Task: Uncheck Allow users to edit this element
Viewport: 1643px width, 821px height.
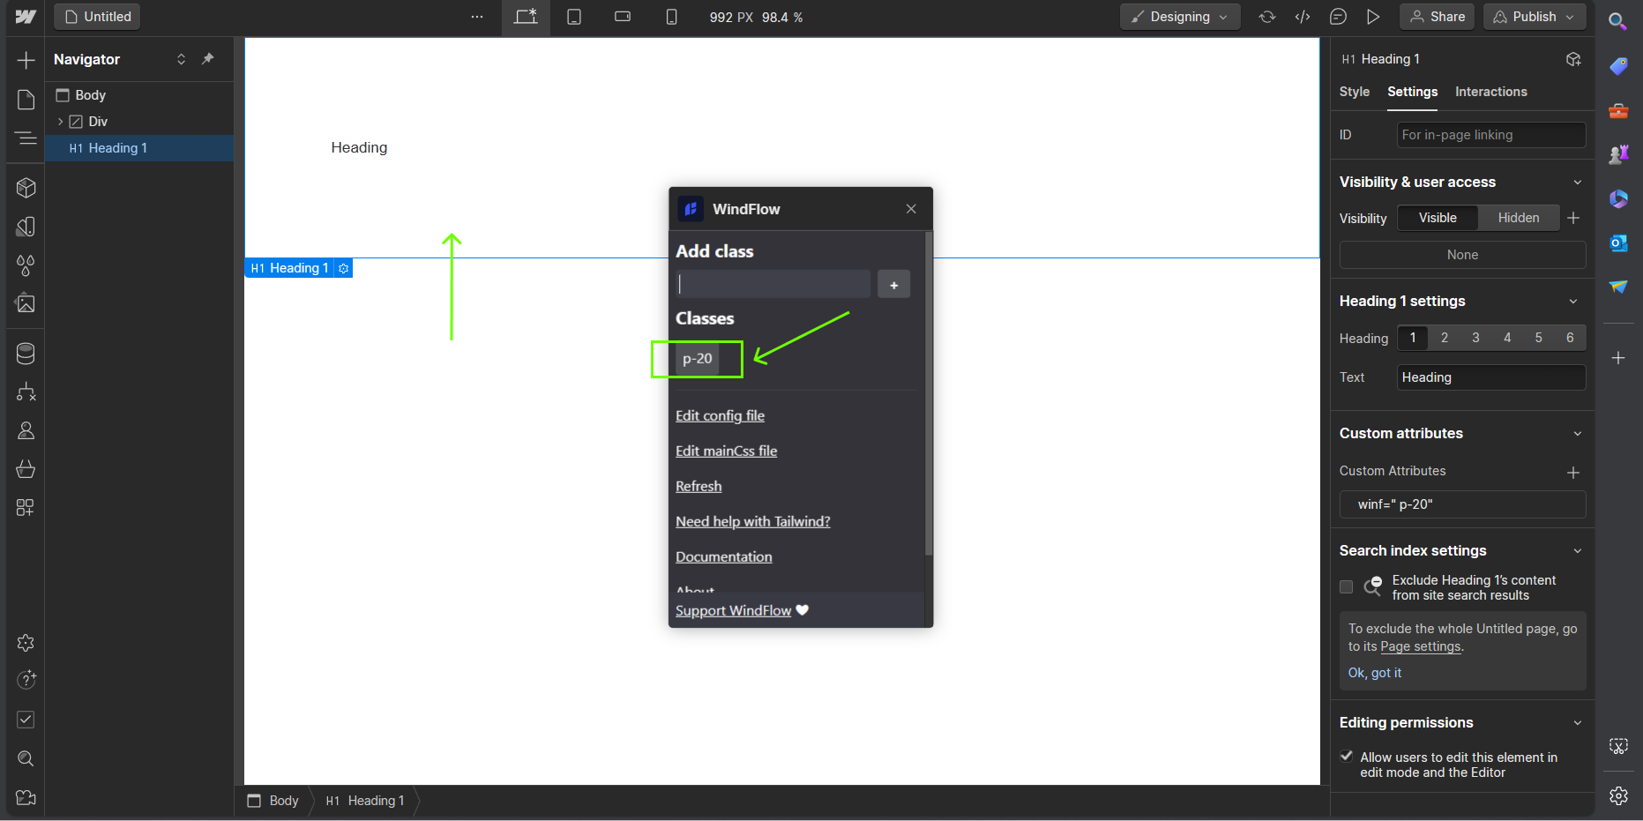Action: click(x=1346, y=757)
